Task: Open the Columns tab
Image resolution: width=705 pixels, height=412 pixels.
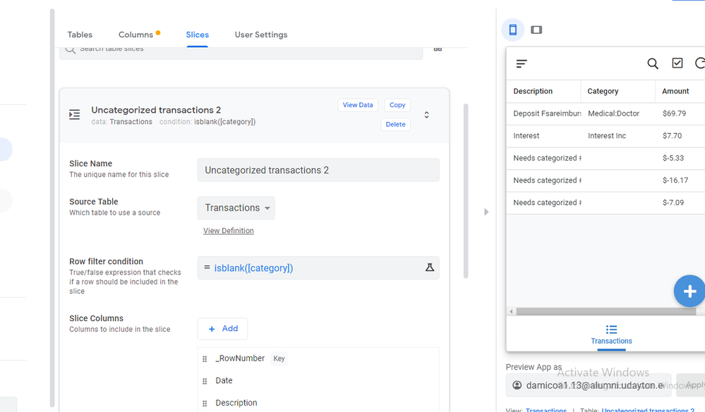Action: 135,35
